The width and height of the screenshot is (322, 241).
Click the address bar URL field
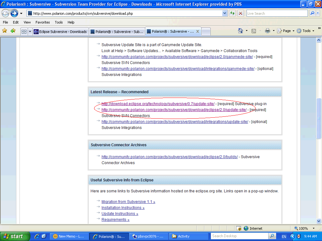125,13
